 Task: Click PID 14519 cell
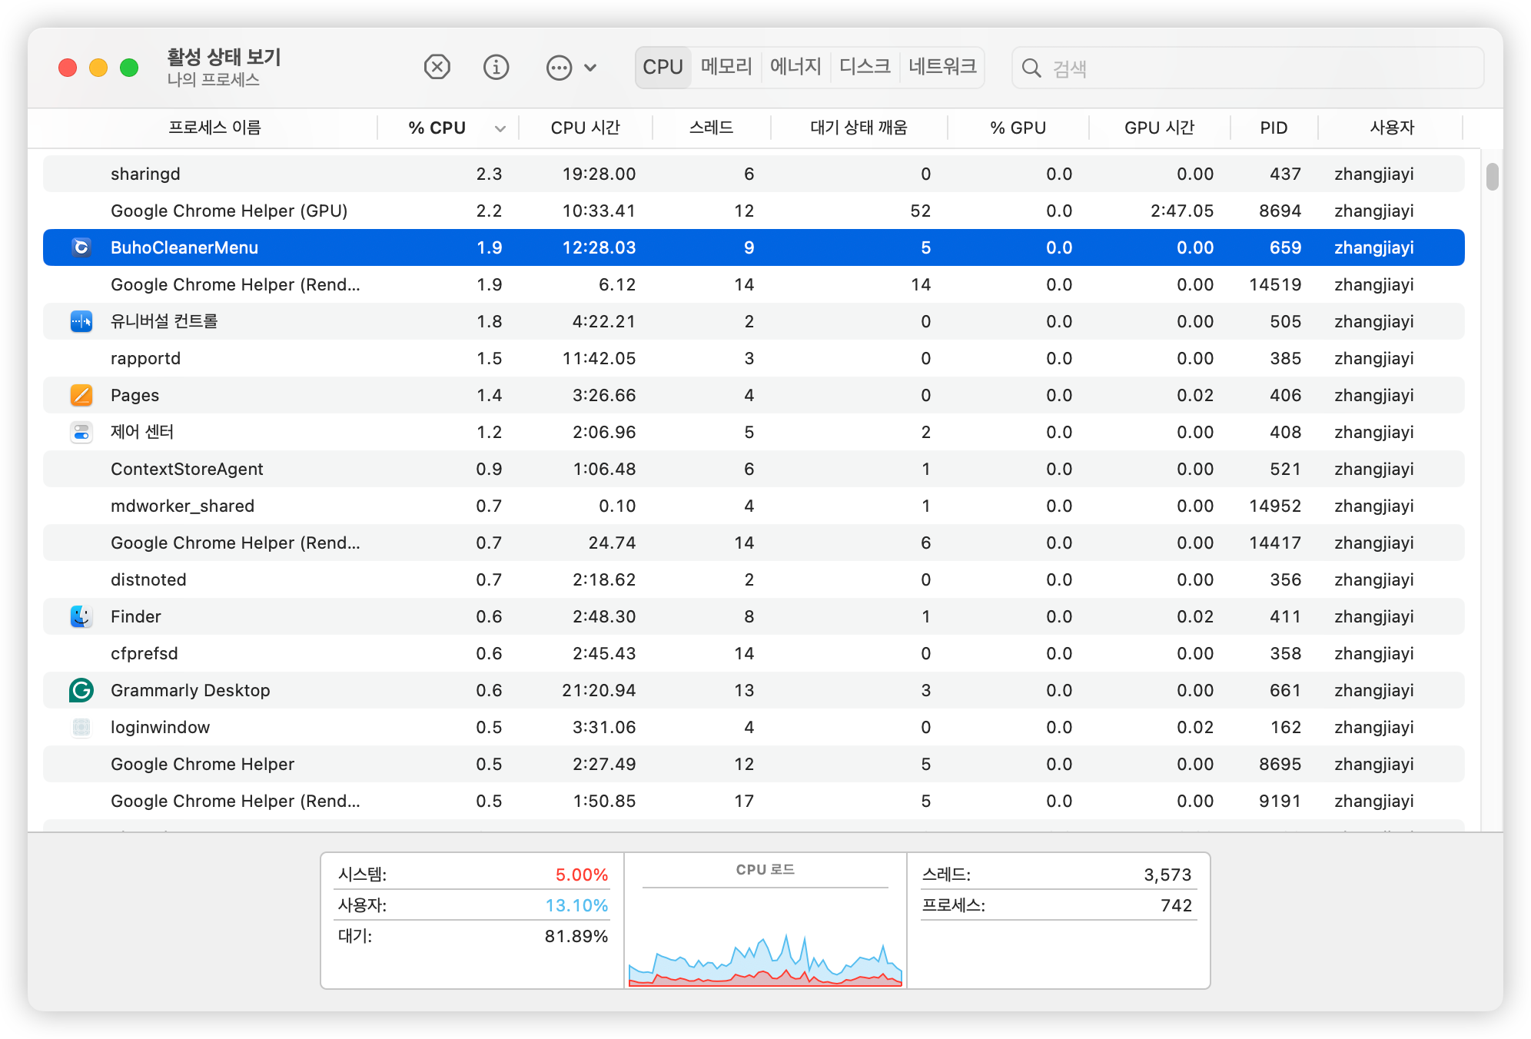coord(1275,284)
